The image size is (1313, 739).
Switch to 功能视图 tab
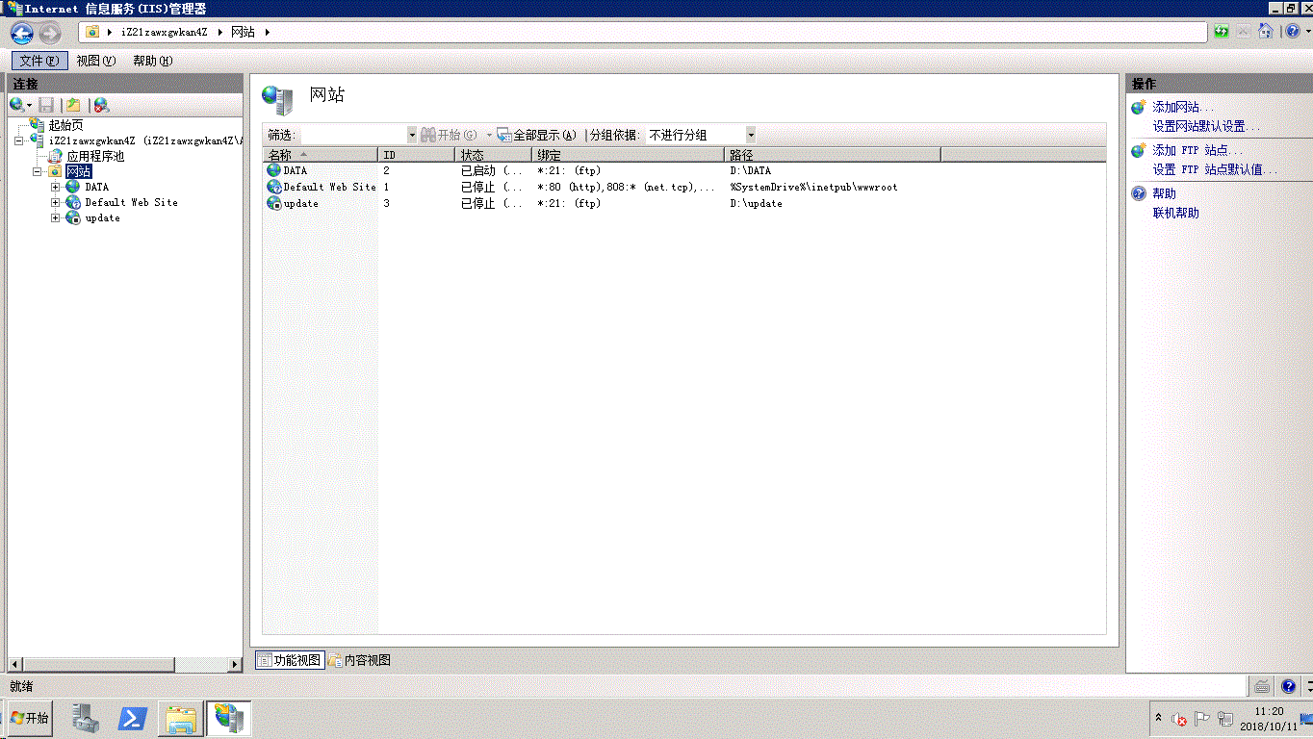tap(289, 660)
